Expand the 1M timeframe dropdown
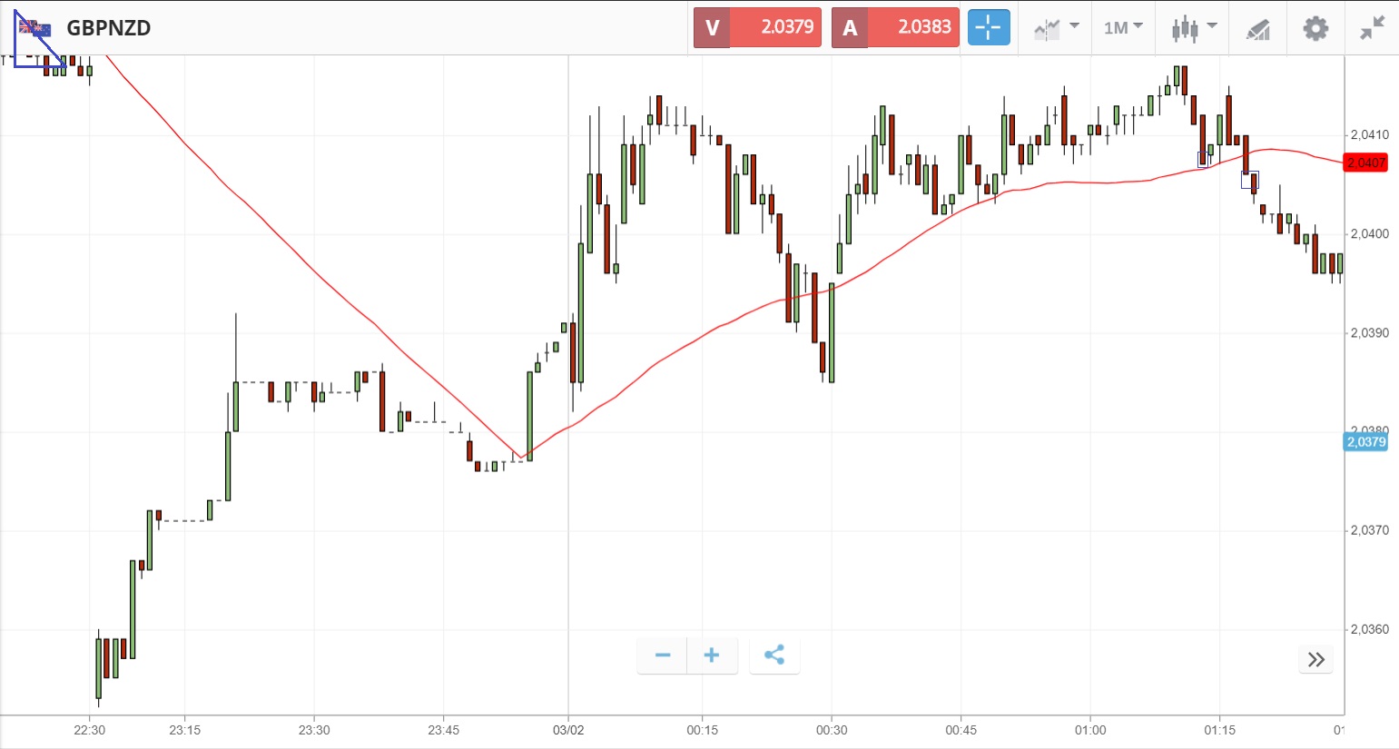 [1123, 28]
